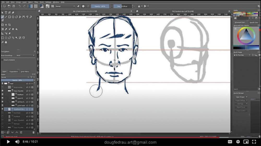
Task: Toggle visibility of Copy of guides layer
Action: (x=2, y=90)
